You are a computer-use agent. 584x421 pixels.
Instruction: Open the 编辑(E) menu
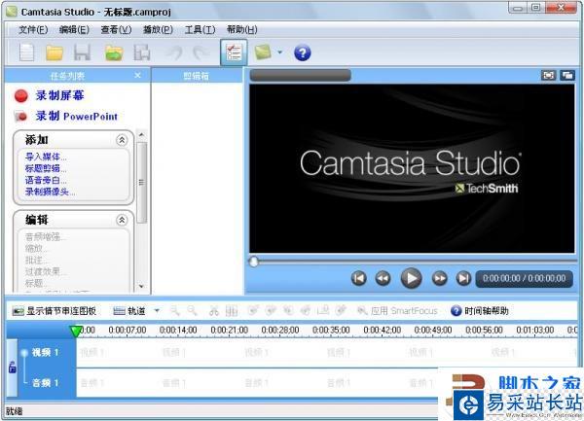74,29
